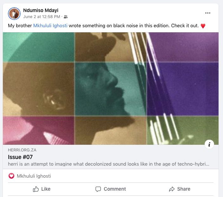Screen dimensions: 223x197
Task: Open the link preview image of the bassist
Action: (111, 88)
